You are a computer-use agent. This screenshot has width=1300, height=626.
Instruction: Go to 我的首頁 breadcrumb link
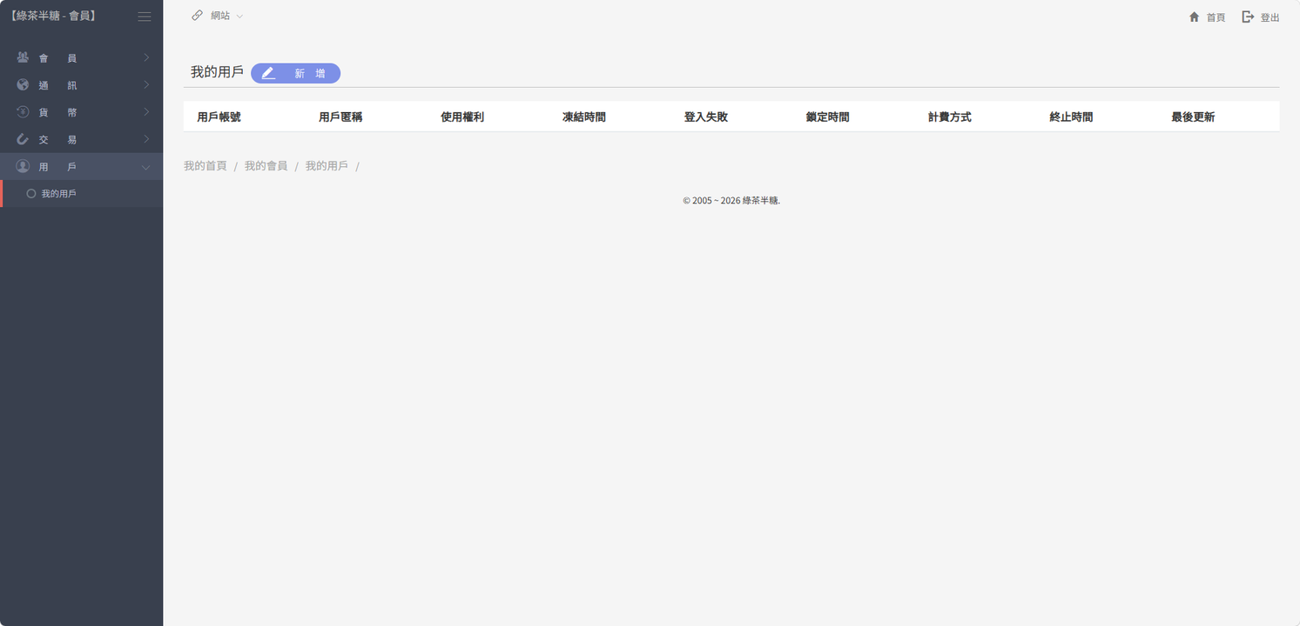(205, 166)
